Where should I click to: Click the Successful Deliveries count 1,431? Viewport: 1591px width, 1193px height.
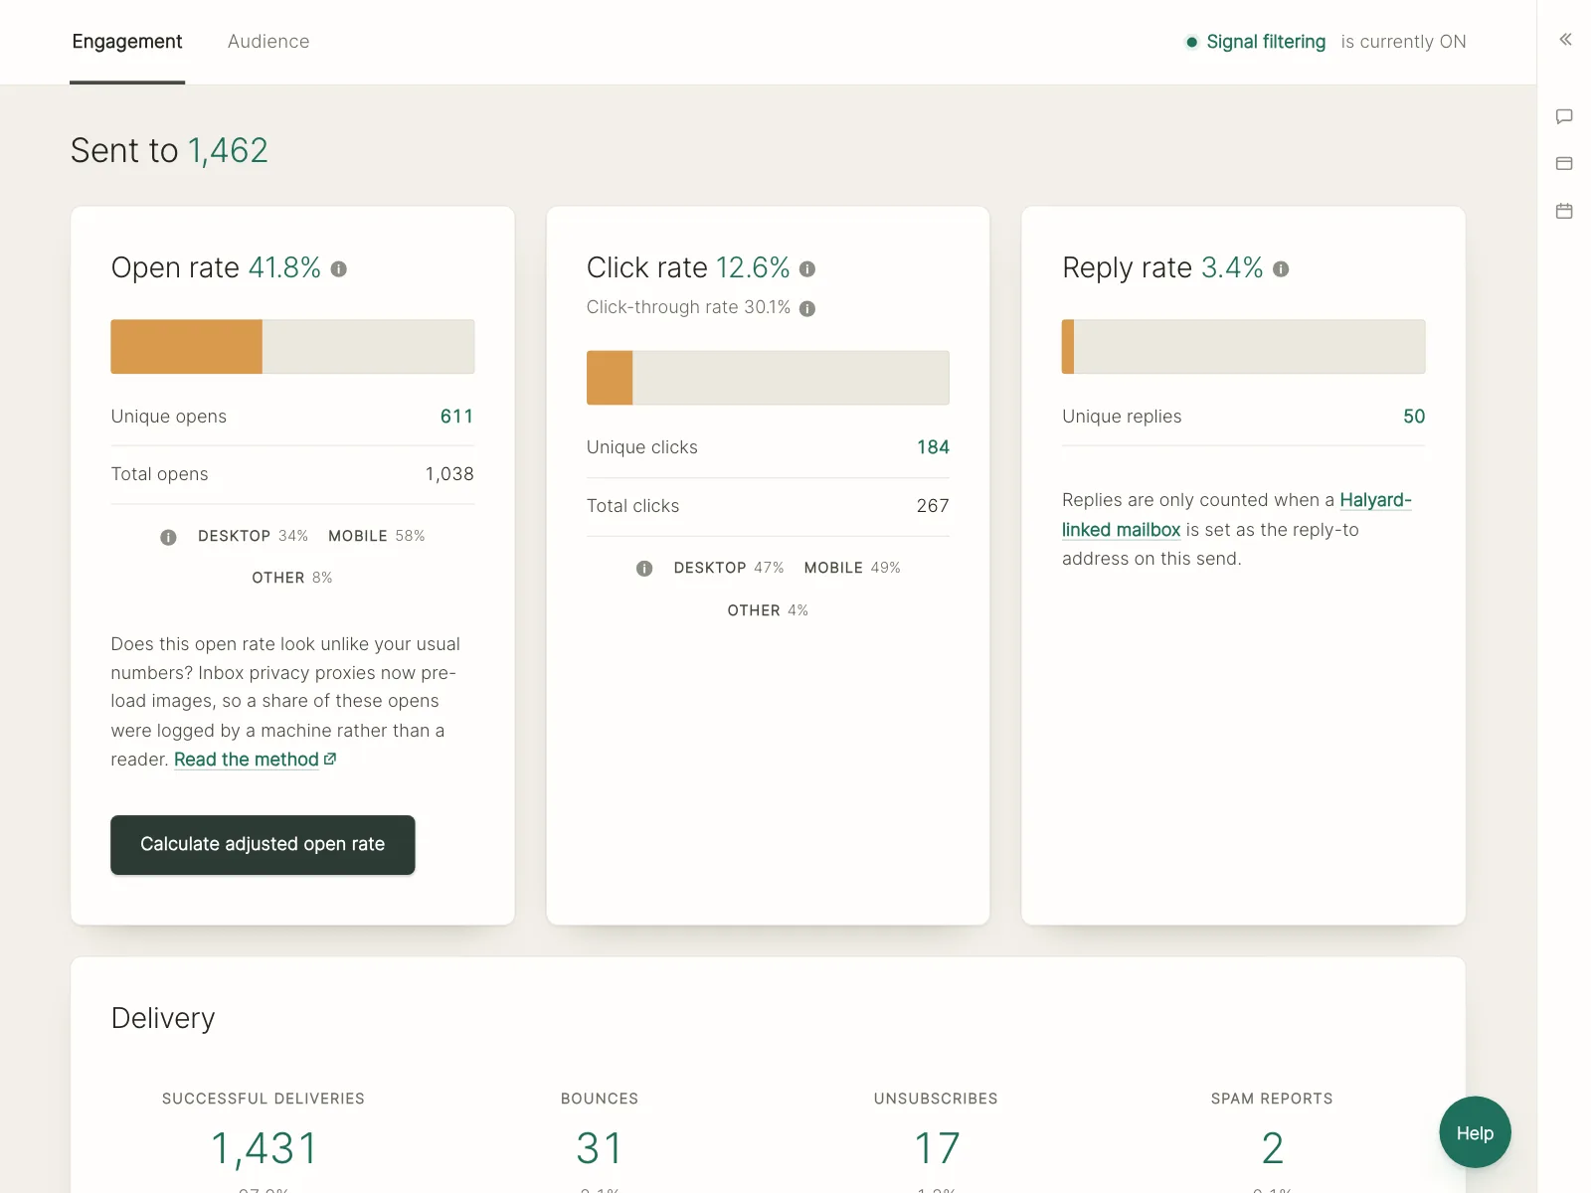coord(264,1148)
